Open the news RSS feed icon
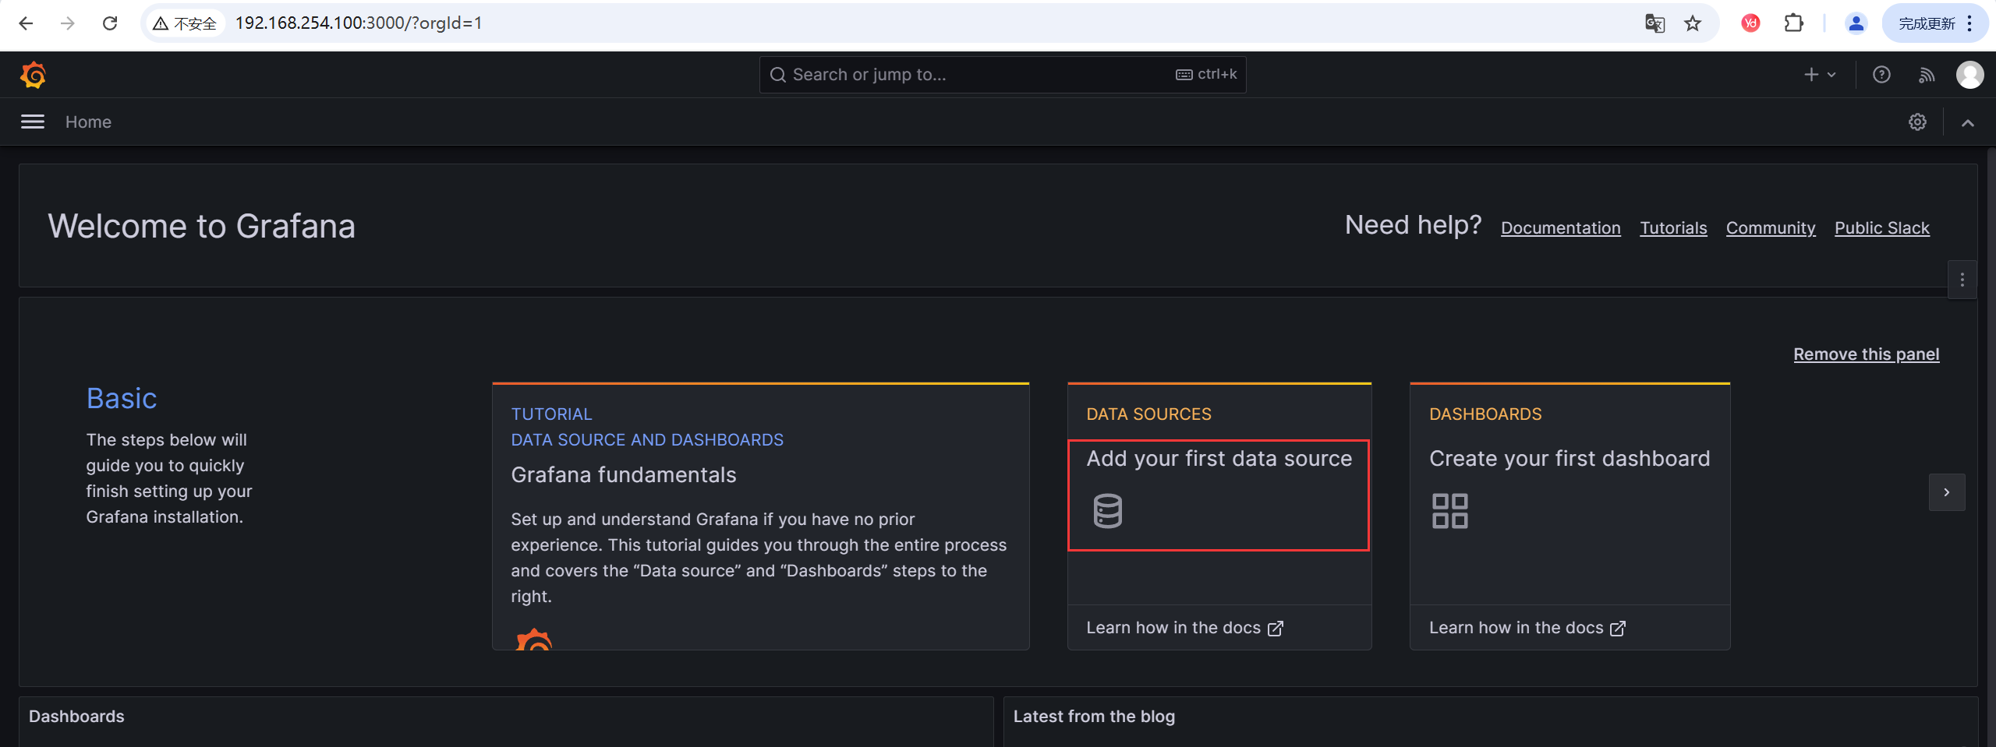The width and height of the screenshot is (1996, 747). click(1927, 75)
